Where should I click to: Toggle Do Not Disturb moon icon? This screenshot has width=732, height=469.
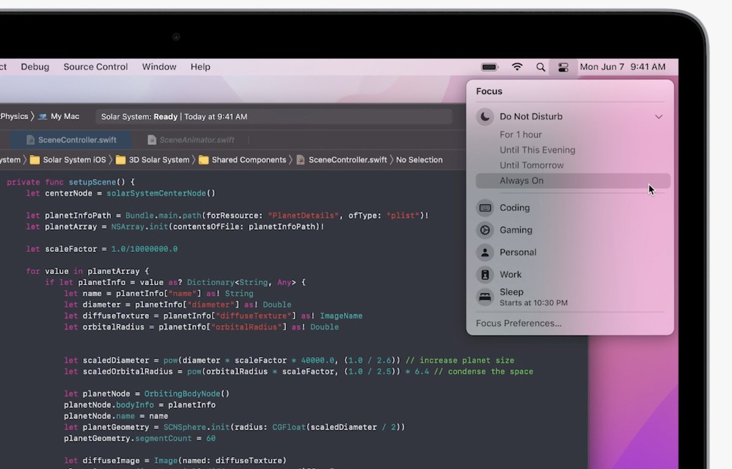click(x=485, y=116)
